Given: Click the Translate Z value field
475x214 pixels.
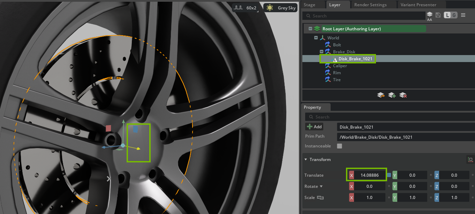Looking at the screenshot, I should coord(454,175).
